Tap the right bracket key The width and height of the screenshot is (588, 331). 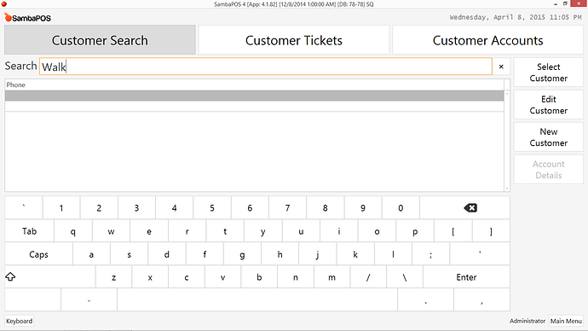click(x=491, y=231)
